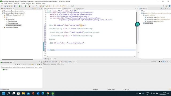The image size is (171, 96).
Task: Fold the bean address block at line 9
Action: point(46,25)
